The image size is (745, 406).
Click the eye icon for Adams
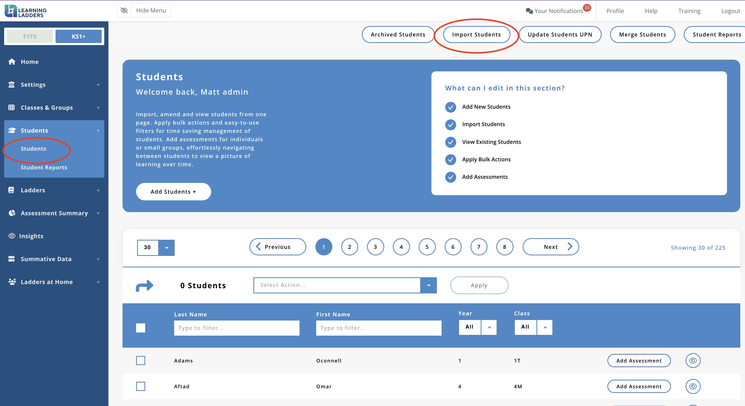click(693, 361)
